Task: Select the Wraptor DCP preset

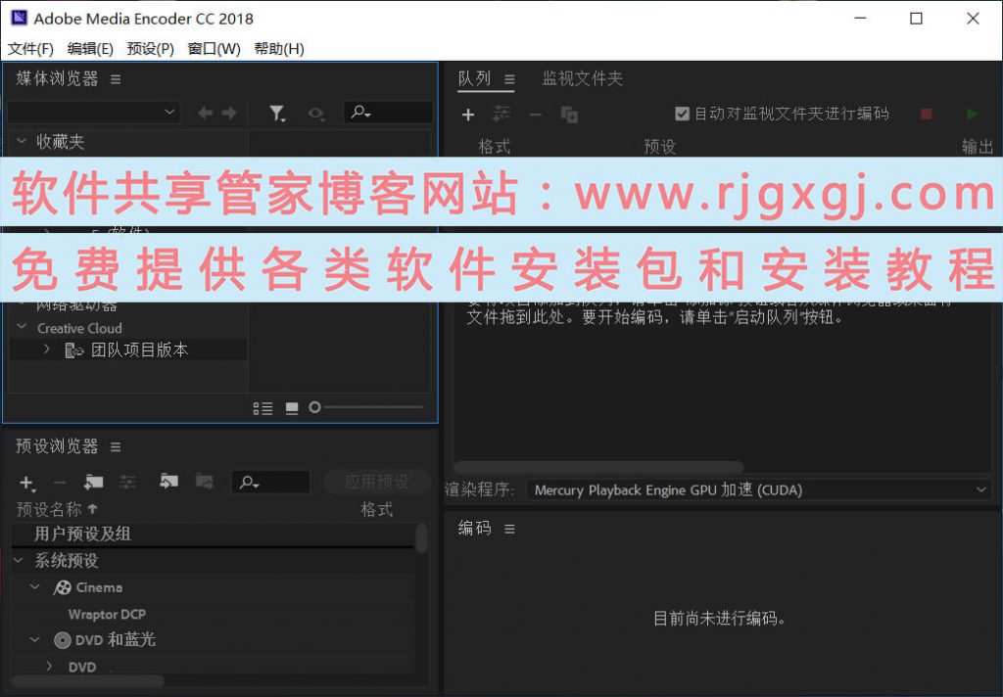Action: pos(107,615)
